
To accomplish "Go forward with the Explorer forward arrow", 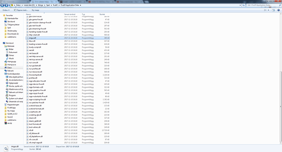I will [x=6, y=5].
